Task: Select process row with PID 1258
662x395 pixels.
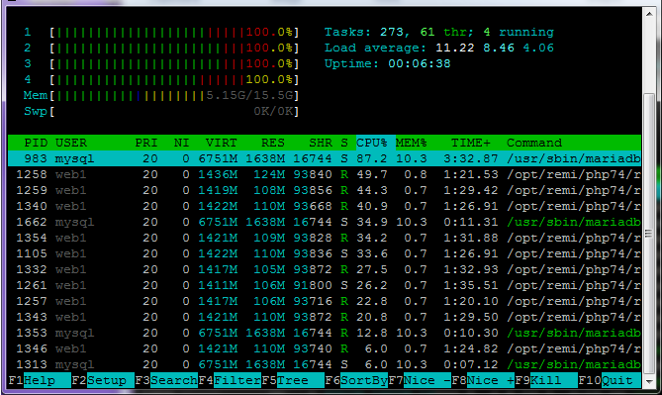Action: pos(325,174)
